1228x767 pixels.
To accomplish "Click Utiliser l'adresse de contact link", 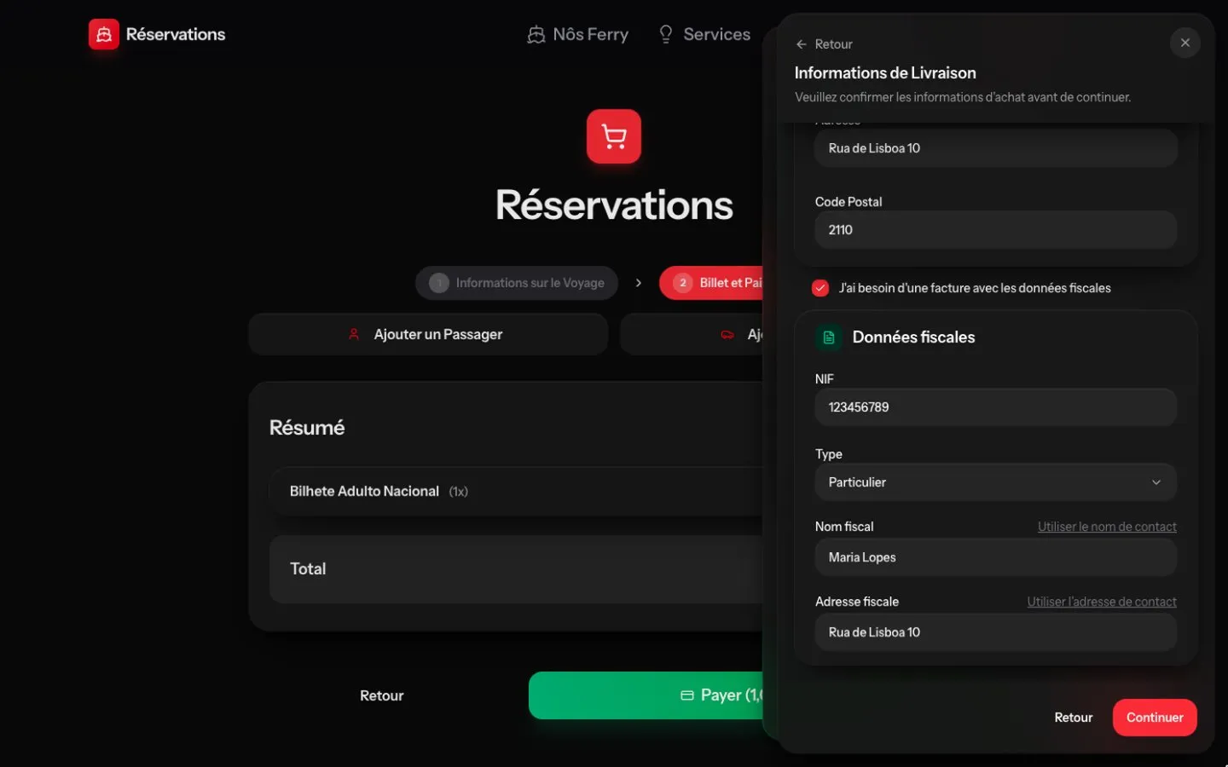I will [1102, 602].
